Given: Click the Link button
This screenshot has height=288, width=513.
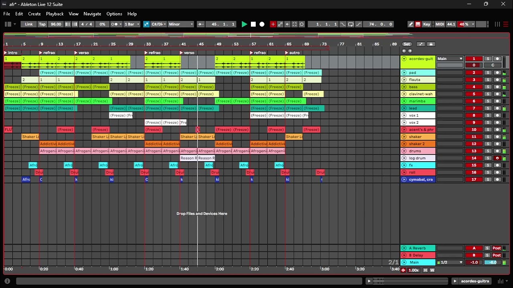Looking at the screenshot, I should [x=29, y=24].
